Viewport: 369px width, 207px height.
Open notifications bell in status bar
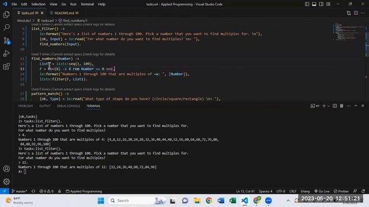point(363,191)
